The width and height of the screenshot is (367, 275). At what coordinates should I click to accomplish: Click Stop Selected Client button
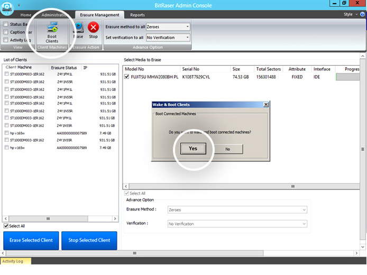coord(89,241)
